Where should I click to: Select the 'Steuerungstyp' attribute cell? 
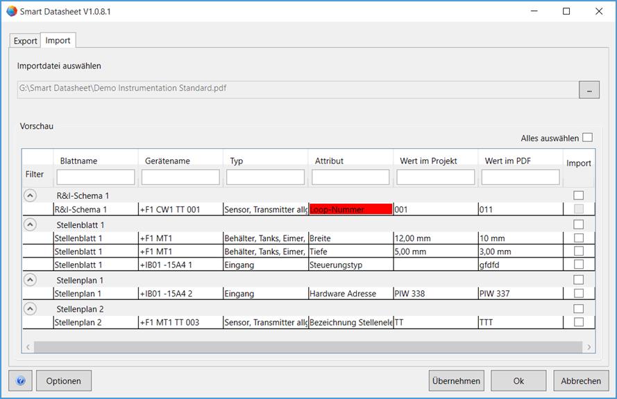[350, 265]
